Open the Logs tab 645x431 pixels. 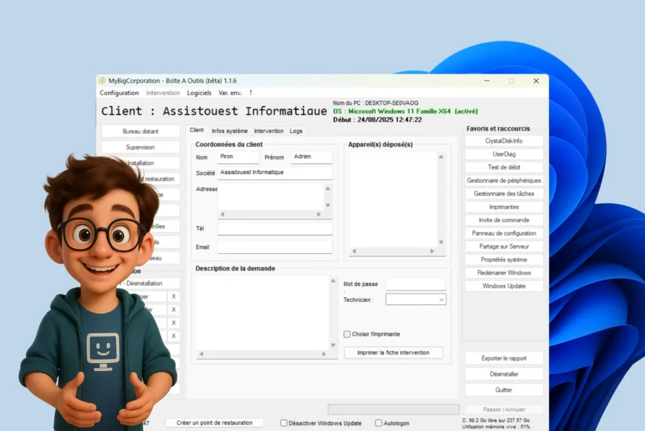(296, 131)
